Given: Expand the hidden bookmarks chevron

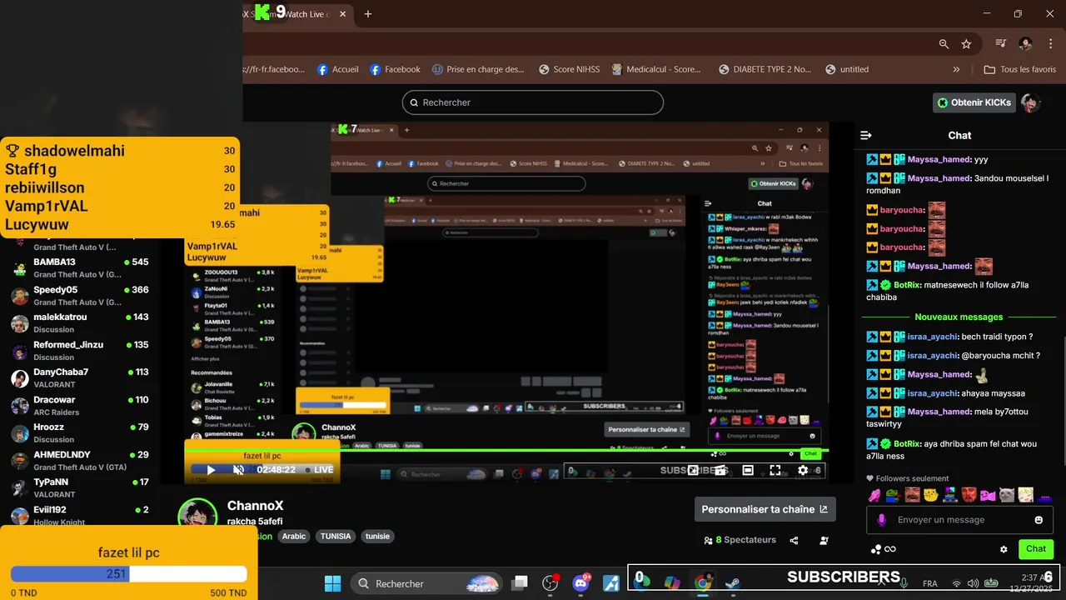Looking at the screenshot, I should click(x=956, y=69).
